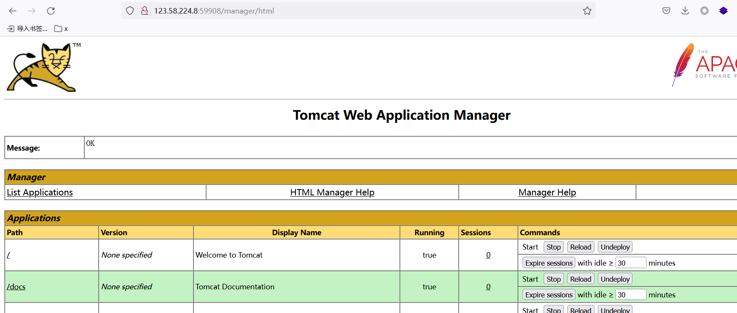Click 'true' running value in /docs row
This screenshot has width=737, height=313.
429,287
